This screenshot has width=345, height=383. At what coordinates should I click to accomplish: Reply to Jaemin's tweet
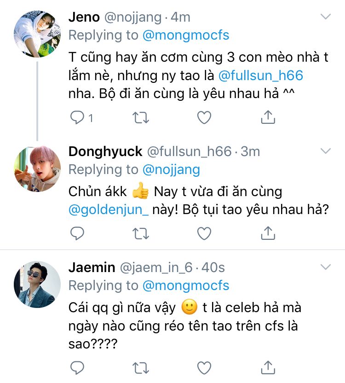[77, 367]
